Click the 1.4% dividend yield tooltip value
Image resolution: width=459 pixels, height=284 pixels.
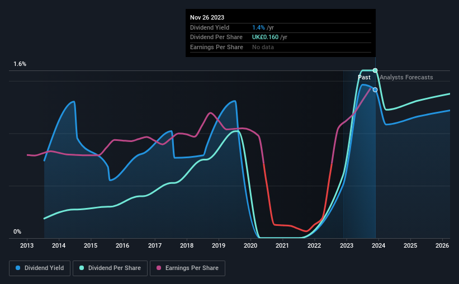(258, 27)
